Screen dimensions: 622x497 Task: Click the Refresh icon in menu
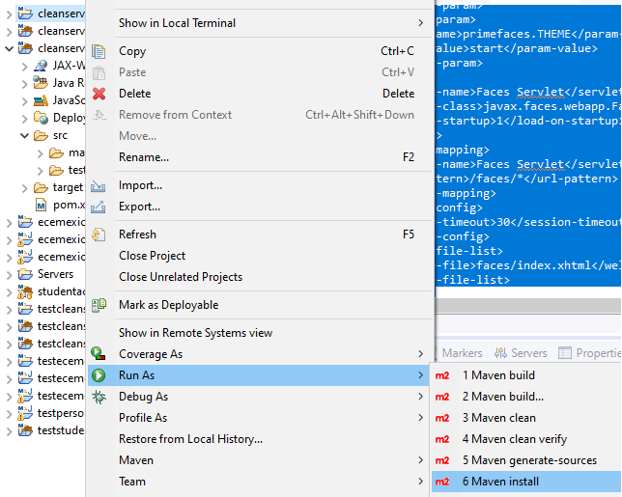99,235
